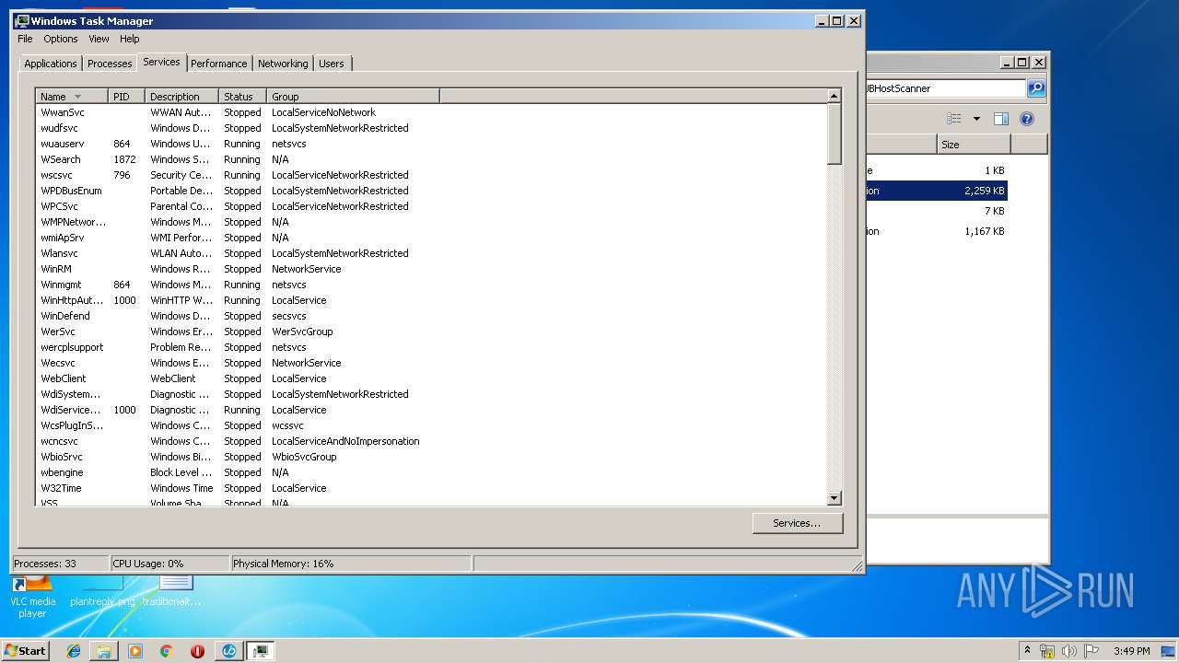Sort by the Status column header
The width and height of the screenshot is (1179, 663).
(x=243, y=97)
